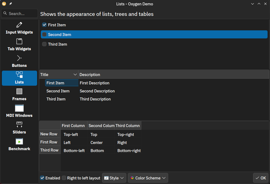Focus the Search input field

[20, 13]
